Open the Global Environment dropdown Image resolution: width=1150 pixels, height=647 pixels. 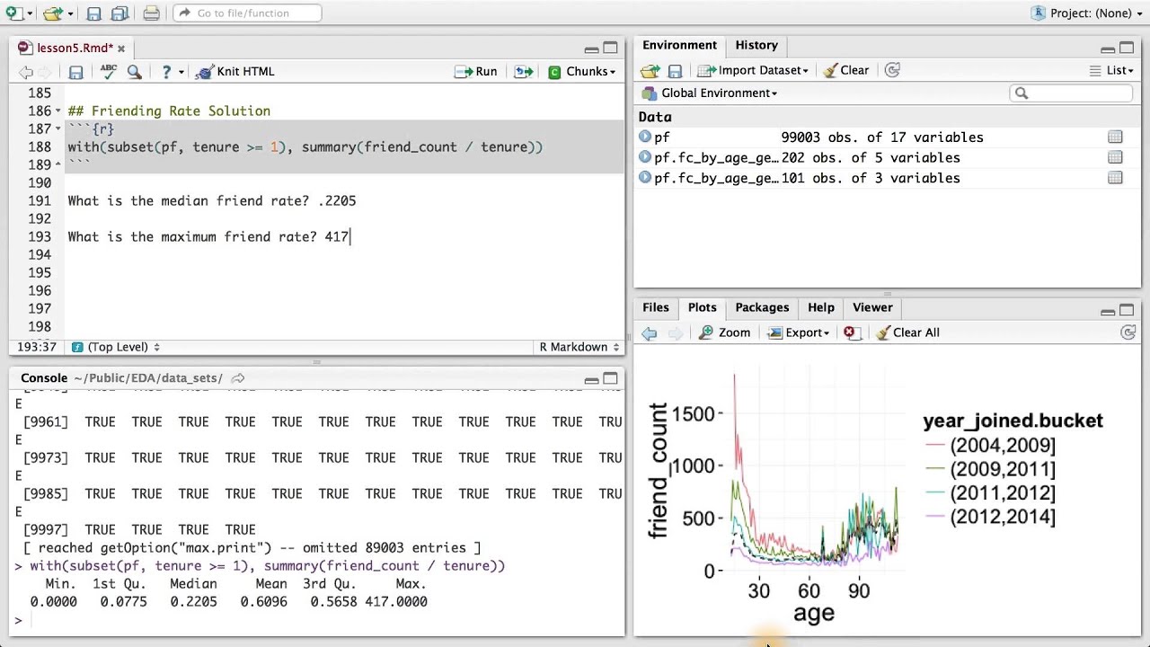tap(710, 93)
